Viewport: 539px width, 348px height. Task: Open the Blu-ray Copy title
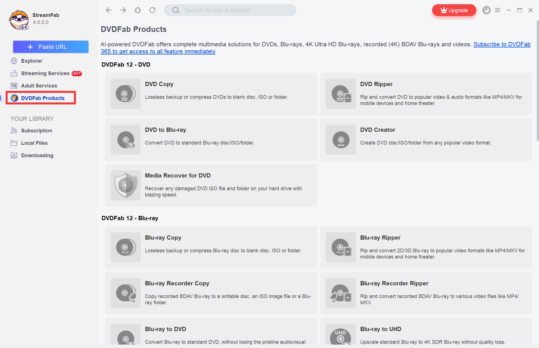click(x=163, y=238)
